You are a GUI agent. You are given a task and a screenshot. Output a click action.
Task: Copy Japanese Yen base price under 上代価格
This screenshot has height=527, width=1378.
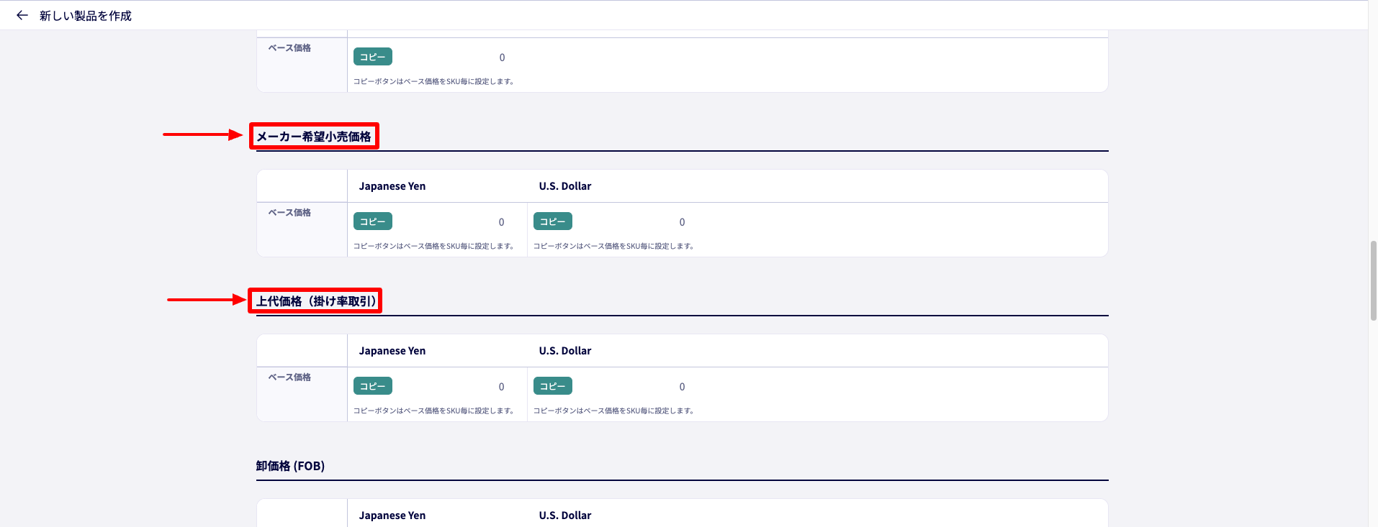point(373,386)
